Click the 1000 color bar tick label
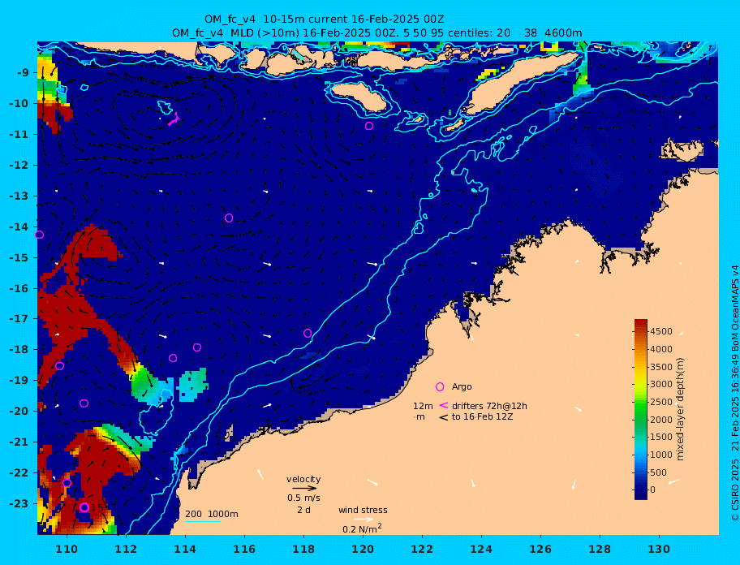740x565 pixels. click(x=661, y=455)
